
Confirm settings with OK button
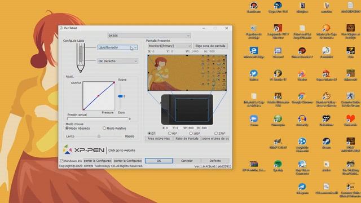point(159,161)
